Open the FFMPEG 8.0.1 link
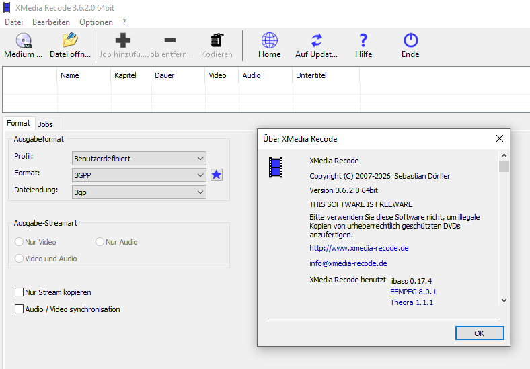The height and width of the screenshot is (369, 530). pyautogui.click(x=413, y=292)
